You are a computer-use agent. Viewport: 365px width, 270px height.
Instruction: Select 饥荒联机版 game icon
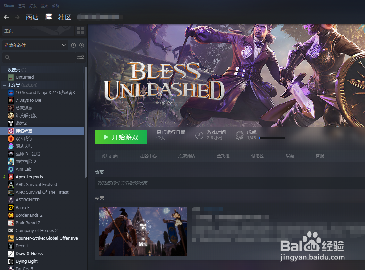tap(11, 116)
